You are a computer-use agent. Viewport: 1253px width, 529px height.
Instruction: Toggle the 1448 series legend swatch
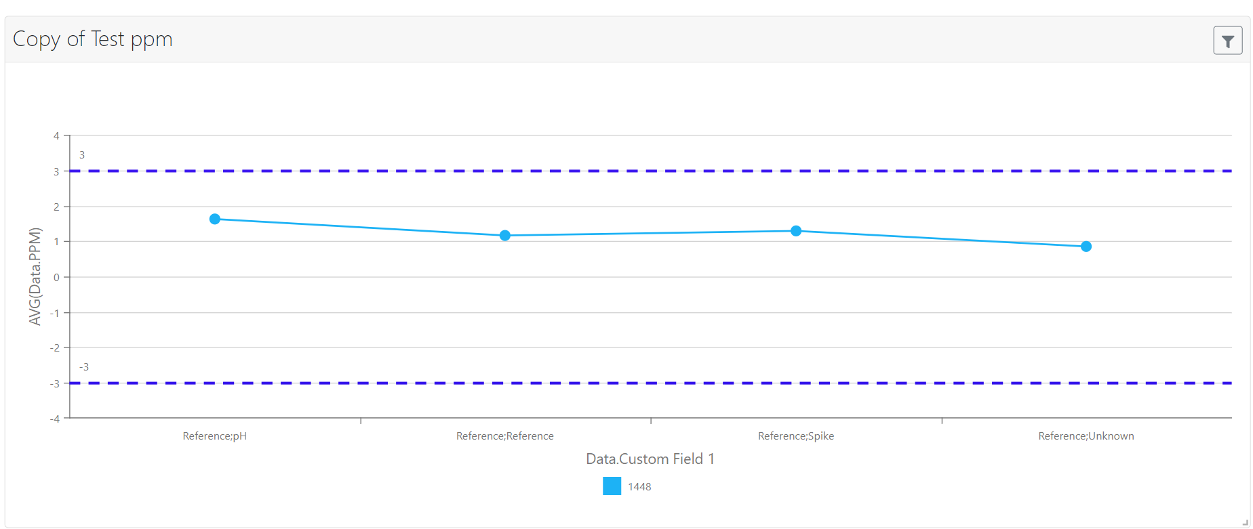(612, 486)
